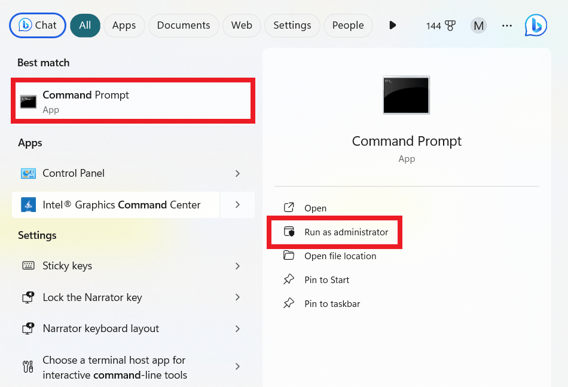Click the rewards trophy icon showing 144
The height and width of the screenshot is (387, 568).
click(x=450, y=26)
